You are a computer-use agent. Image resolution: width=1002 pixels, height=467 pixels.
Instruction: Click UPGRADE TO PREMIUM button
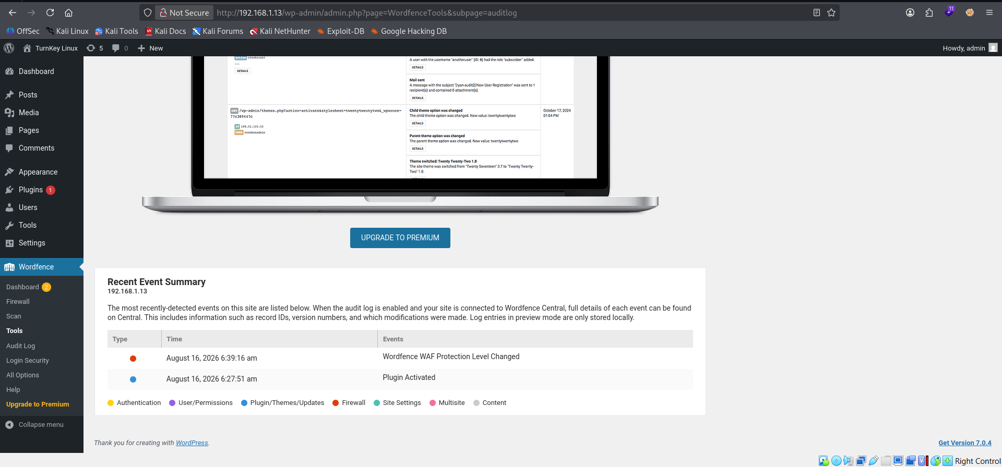tap(400, 238)
